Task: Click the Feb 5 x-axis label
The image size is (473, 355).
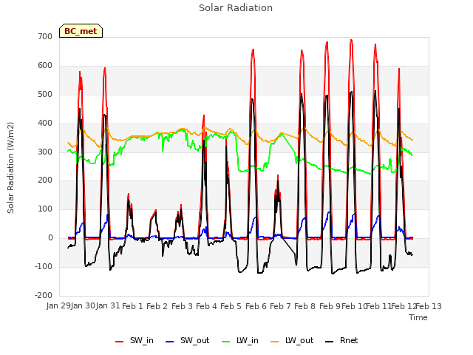Action: [231, 306]
